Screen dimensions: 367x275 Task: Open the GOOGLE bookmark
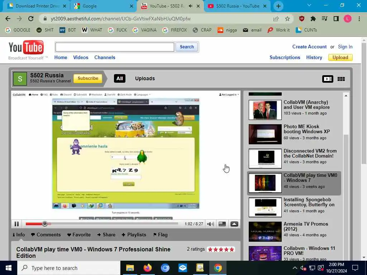tap(18, 30)
